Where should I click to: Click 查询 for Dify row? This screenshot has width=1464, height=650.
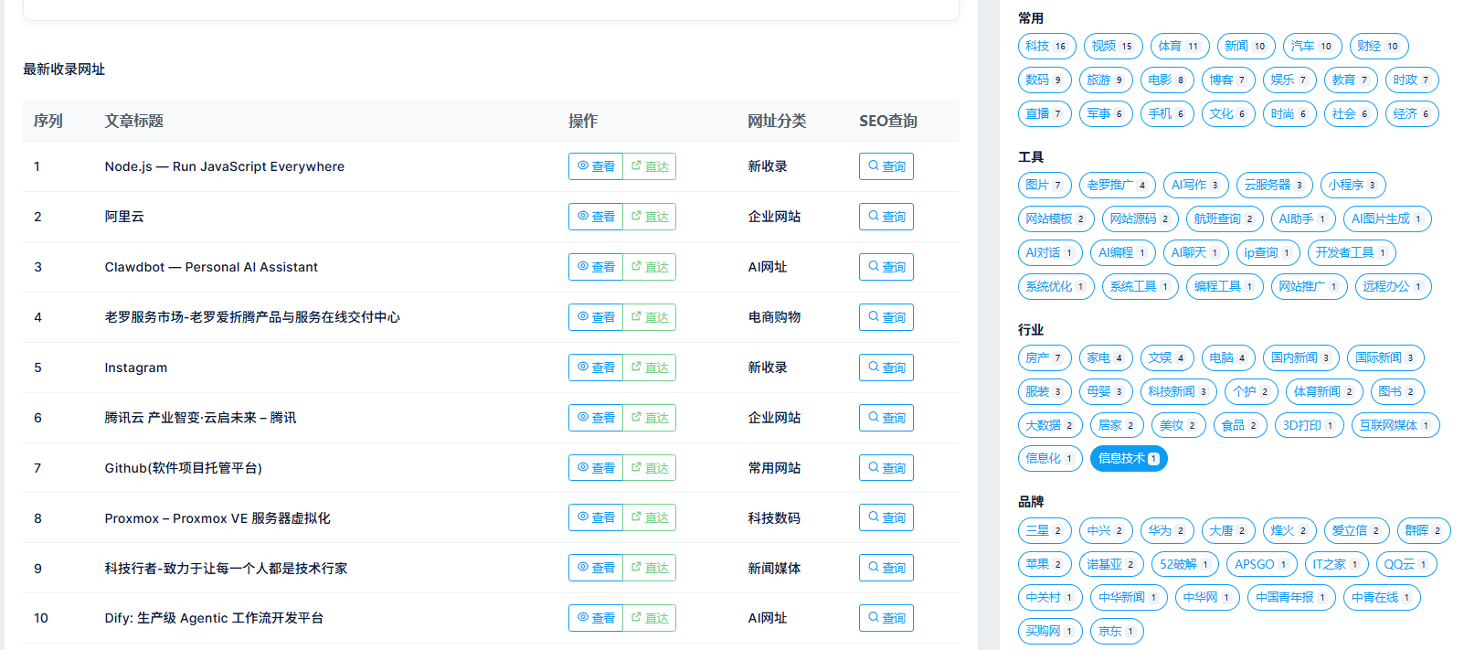point(886,618)
